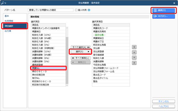Viewport: 178px width, 111px height.
Task: Toggle the 個人利用 checkbox
Action: (76, 10)
